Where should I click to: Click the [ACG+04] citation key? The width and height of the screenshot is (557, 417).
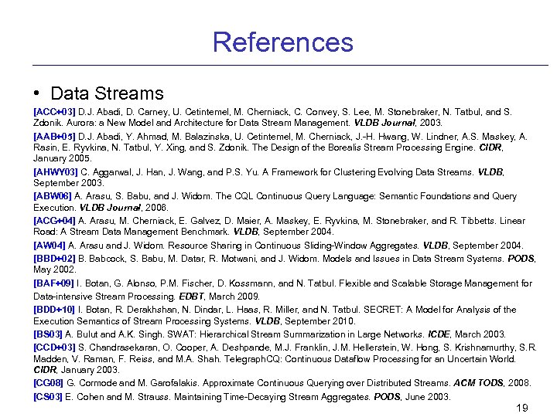click(x=54, y=221)
